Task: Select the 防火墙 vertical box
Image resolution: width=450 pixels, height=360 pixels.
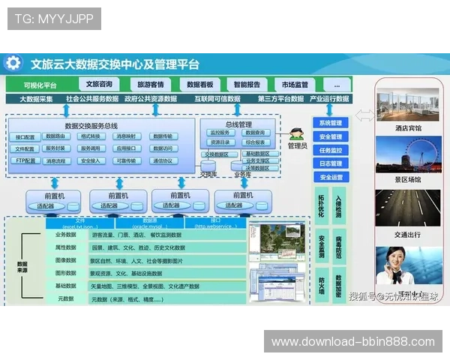Action: tap(322, 285)
